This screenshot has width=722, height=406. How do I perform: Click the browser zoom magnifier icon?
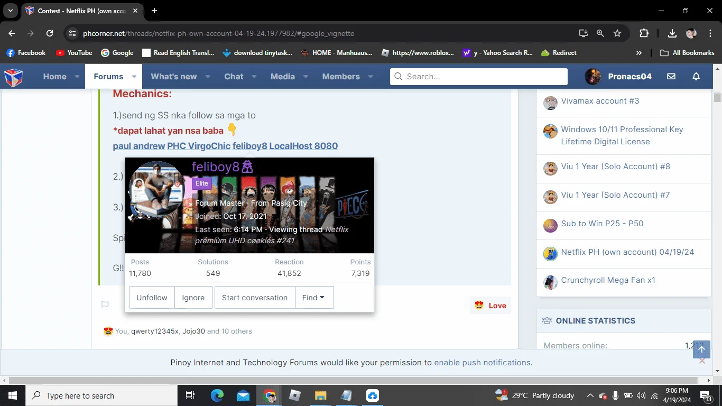[x=600, y=33]
